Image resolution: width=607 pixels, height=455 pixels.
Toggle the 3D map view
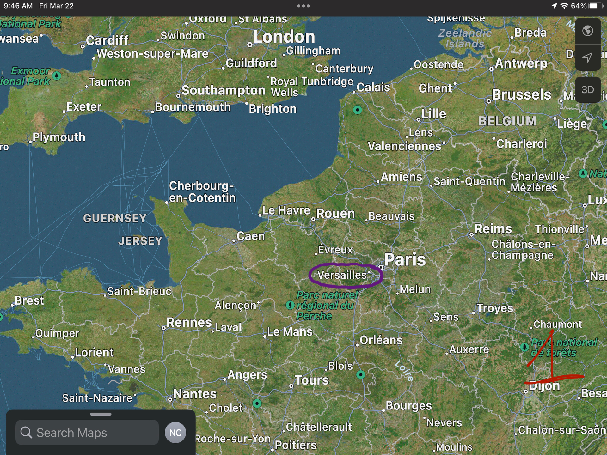[x=588, y=90]
